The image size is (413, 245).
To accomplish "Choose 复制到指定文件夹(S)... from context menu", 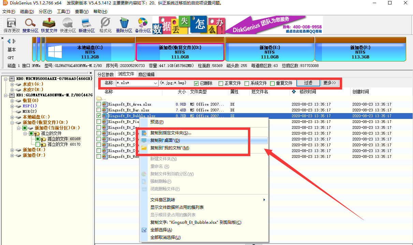I will (x=204, y=133).
